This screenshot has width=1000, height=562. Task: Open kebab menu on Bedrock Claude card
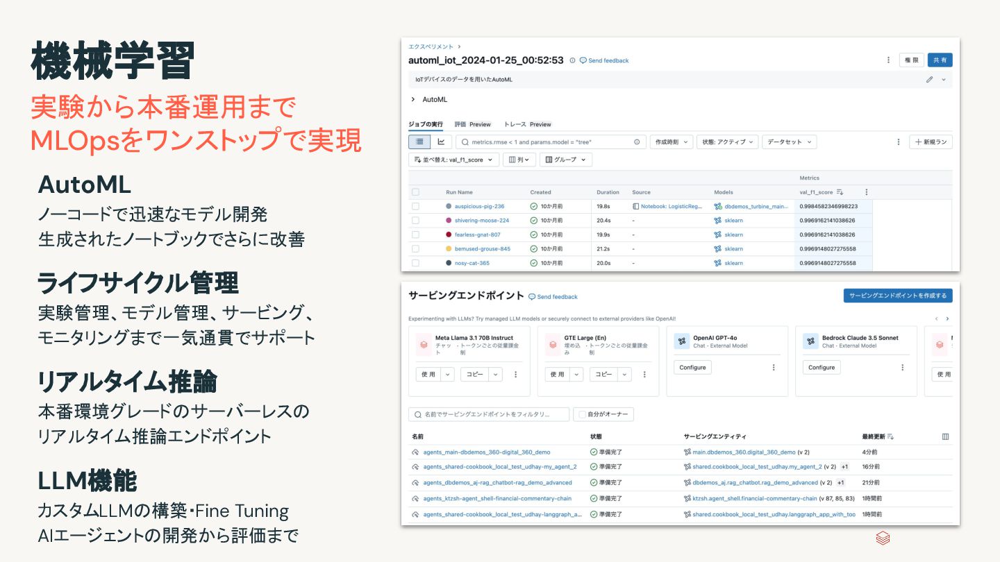point(903,367)
